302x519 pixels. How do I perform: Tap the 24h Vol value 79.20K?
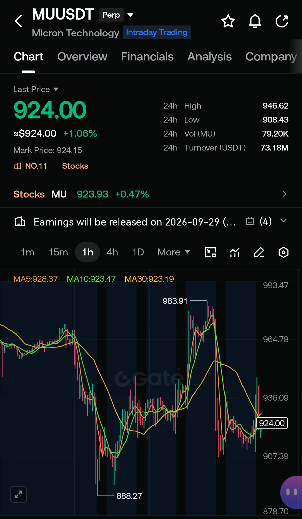coord(275,134)
